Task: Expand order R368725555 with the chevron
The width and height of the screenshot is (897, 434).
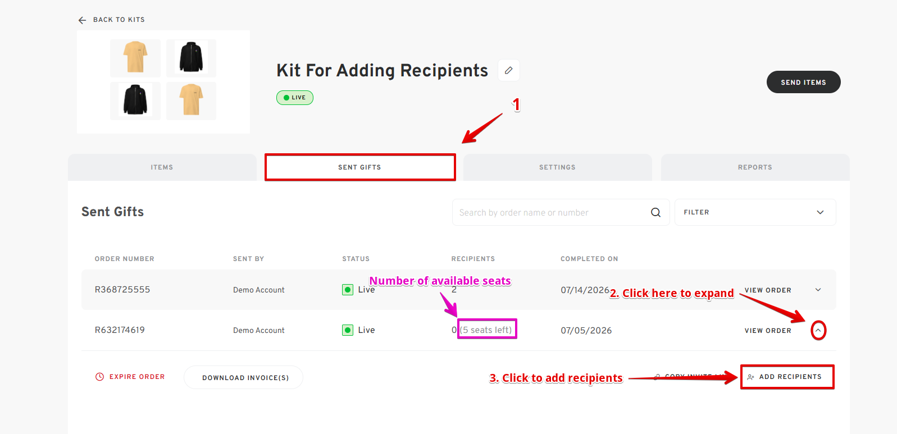Action: [x=818, y=290]
